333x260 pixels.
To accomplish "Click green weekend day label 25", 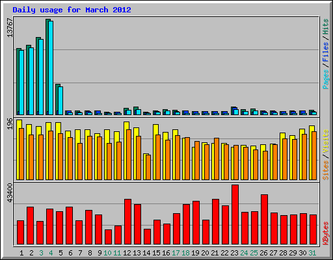I will coord(254,253).
